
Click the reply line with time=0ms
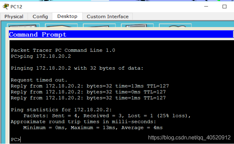point(88,92)
